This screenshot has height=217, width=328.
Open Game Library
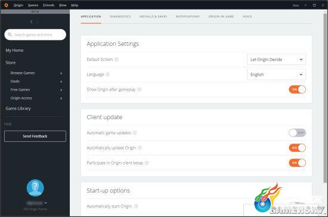point(18,108)
